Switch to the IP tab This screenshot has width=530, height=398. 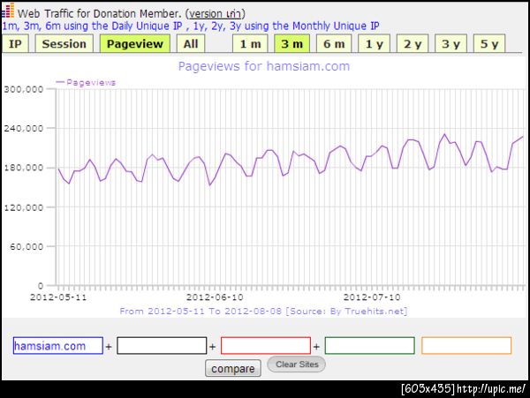click(15, 44)
